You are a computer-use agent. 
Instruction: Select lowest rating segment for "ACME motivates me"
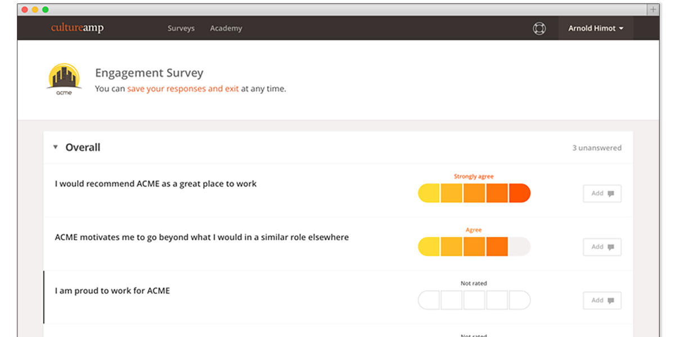pos(429,247)
